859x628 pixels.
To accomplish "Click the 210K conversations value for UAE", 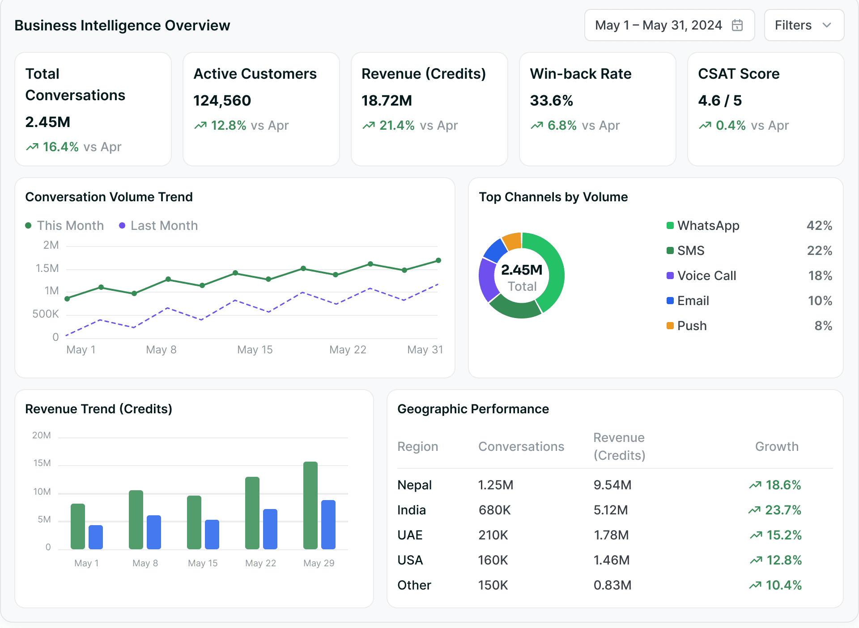I will point(493,535).
